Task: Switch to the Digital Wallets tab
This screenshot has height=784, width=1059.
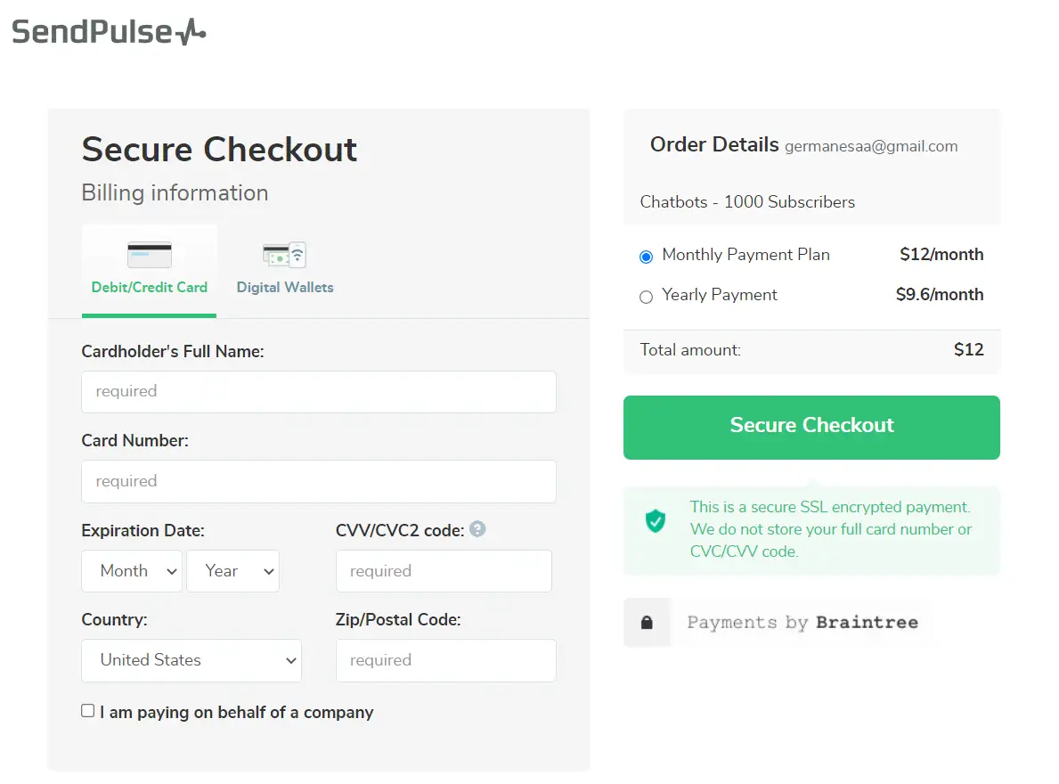Action: tap(285, 287)
